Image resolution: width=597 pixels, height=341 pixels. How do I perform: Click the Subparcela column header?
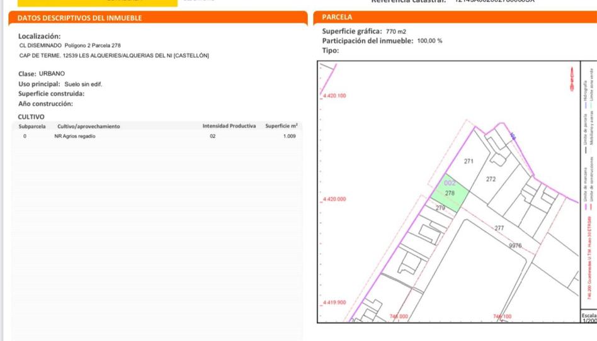pyautogui.click(x=32, y=126)
